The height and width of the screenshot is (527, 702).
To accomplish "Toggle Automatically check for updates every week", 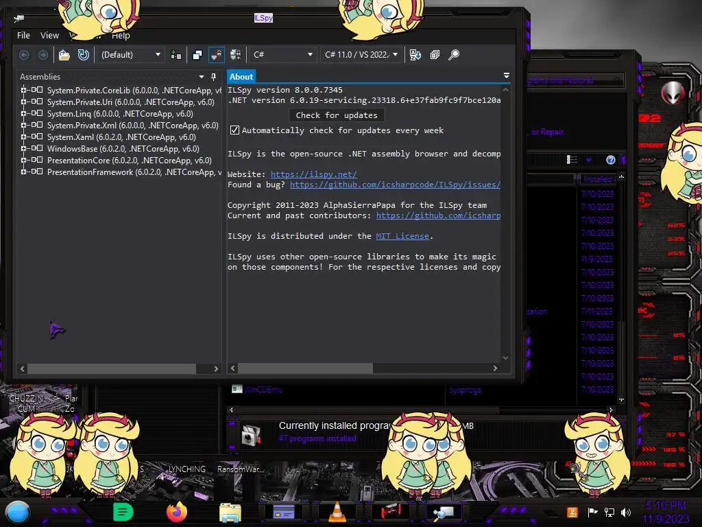I will pos(234,130).
